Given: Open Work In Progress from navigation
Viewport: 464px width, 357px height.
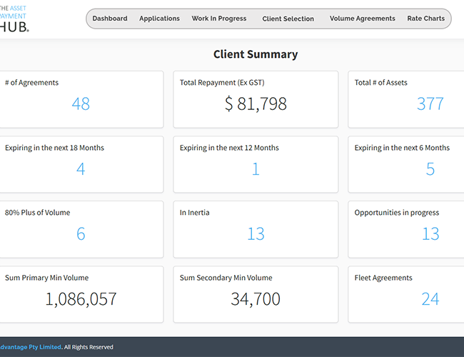Looking at the screenshot, I should [x=219, y=19].
